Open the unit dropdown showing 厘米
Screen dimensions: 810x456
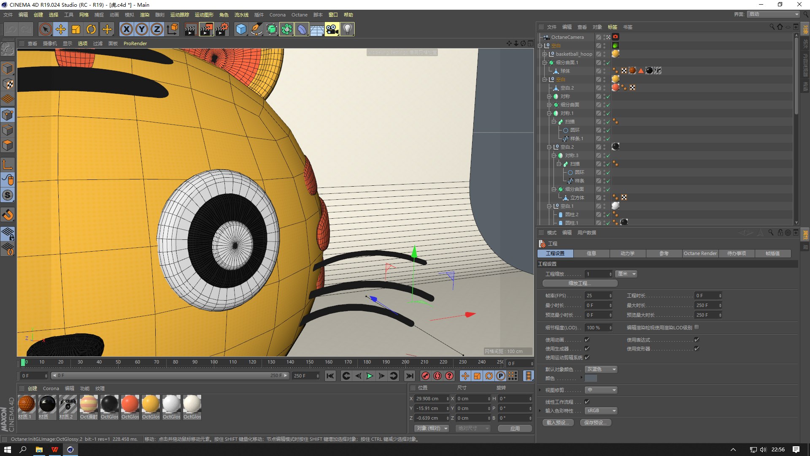(626, 274)
